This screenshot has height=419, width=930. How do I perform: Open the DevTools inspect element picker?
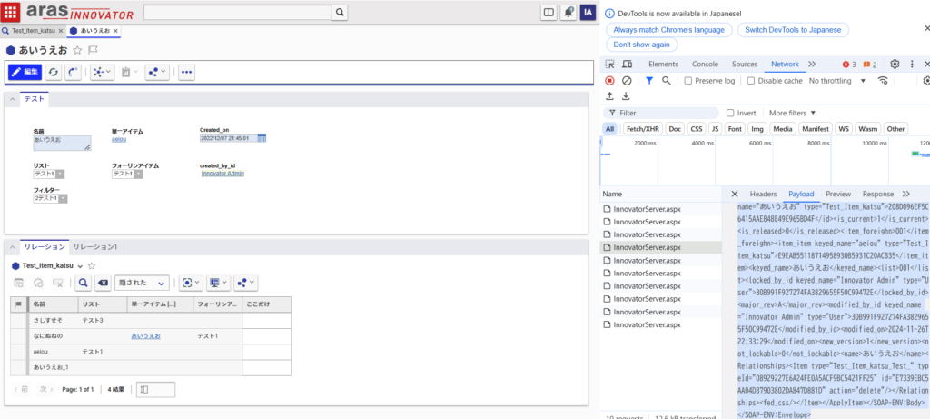pyautogui.click(x=610, y=65)
